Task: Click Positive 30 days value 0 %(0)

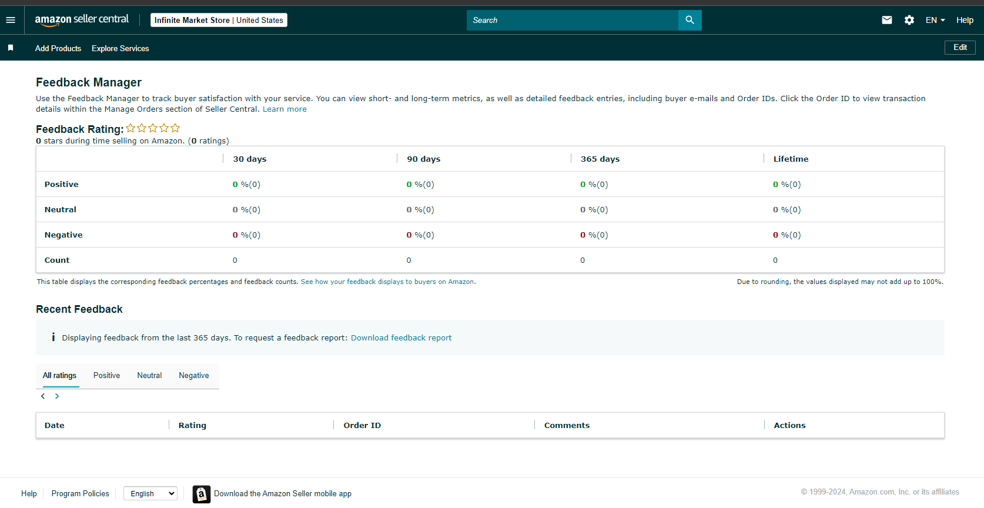Action: [x=246, y=184]
